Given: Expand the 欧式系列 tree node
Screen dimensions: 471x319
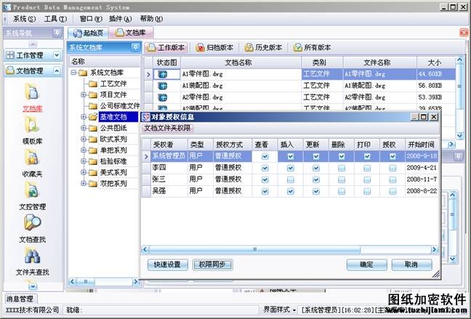Looking at the screenshot, I should (x=84, y=139).
